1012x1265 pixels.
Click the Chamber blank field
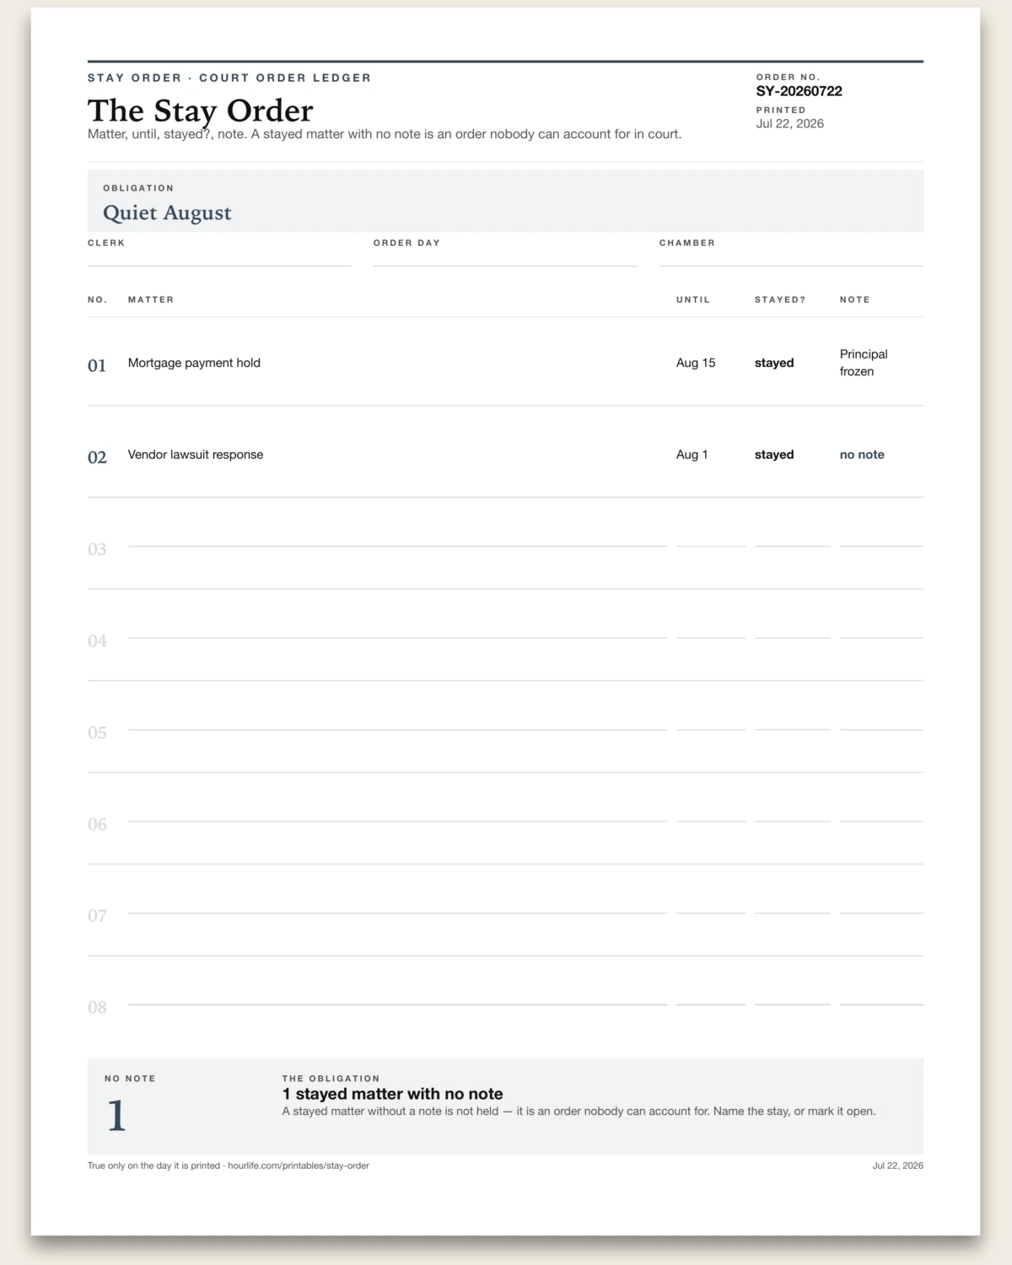[791, 258]
